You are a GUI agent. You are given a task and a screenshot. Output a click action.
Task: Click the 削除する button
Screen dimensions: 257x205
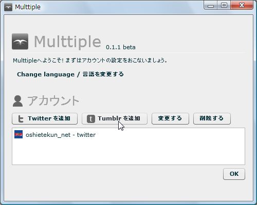(x=212, y=118)
